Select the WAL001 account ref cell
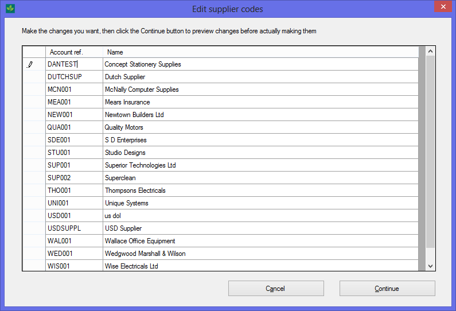This screenshot has height=311, width=456. [74, 241]
